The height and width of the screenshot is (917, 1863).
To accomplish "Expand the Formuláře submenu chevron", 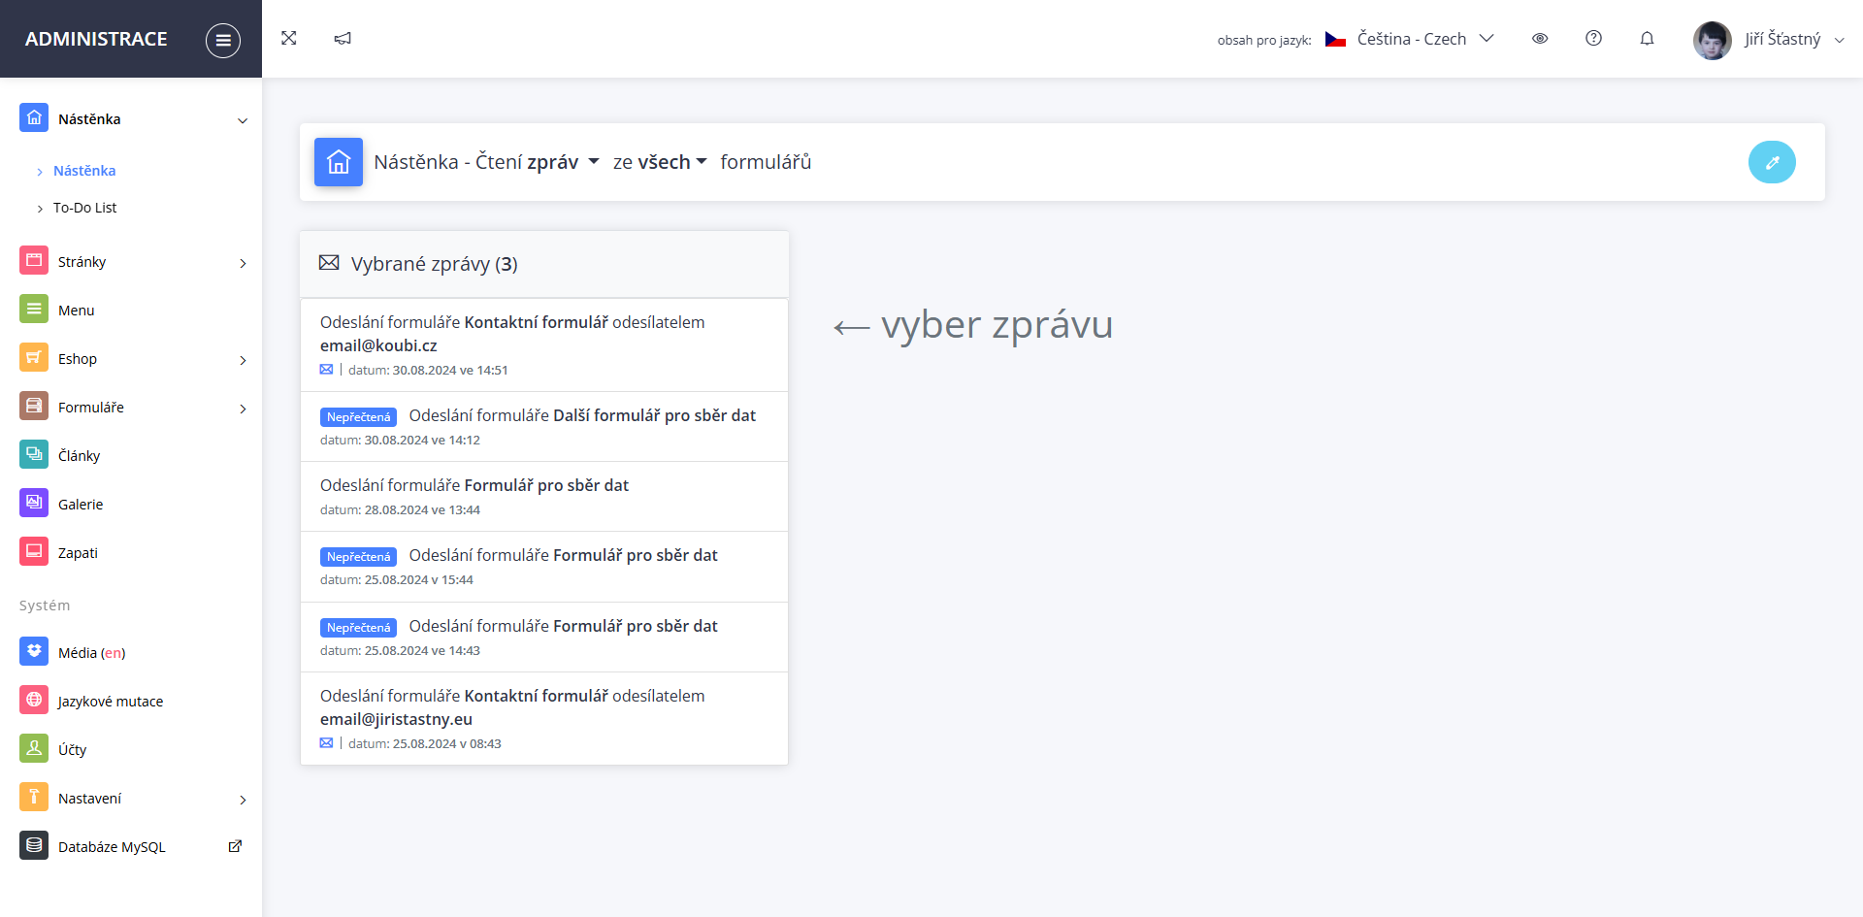I will pyautogui.click(x=243, y=409).
